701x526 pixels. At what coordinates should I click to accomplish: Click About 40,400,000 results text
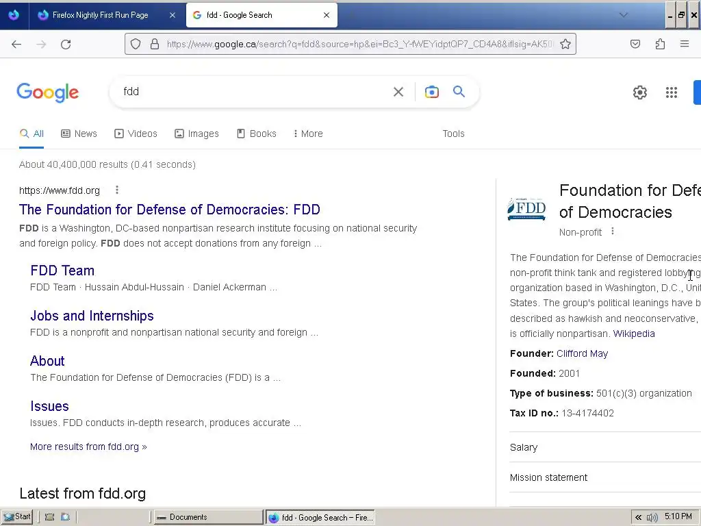coord(107,164)
